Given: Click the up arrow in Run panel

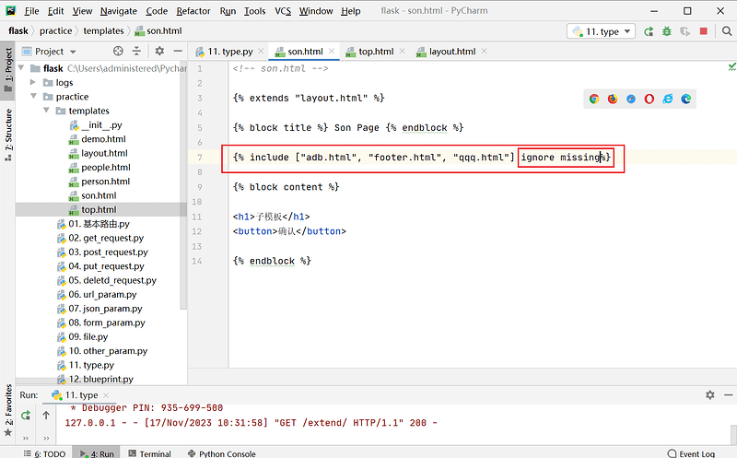Looking at the screenshot, I should click(46, 416).
